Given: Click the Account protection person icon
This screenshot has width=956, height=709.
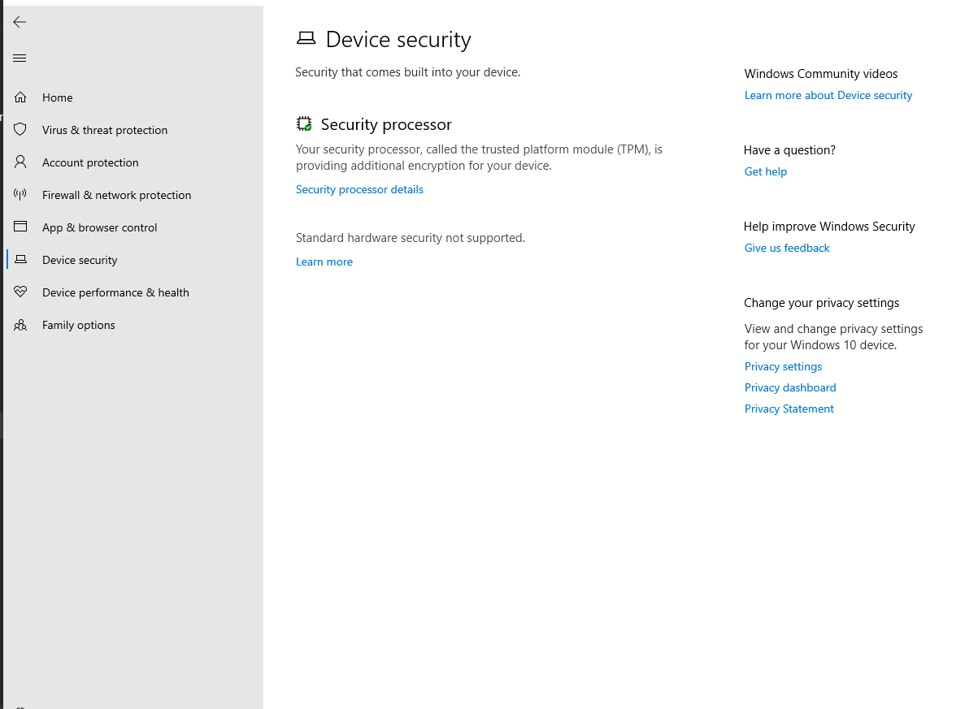Looking at the screenshot, I should pyautogui.click(x=20, y=162).
